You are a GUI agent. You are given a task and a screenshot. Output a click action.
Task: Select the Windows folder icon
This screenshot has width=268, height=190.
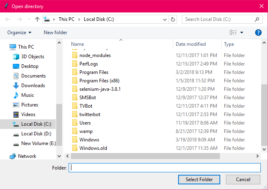(75, 140)
